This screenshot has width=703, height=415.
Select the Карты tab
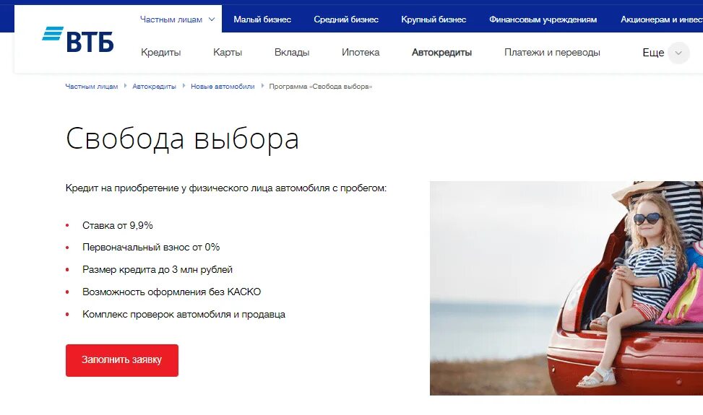(x=228, y=53)
